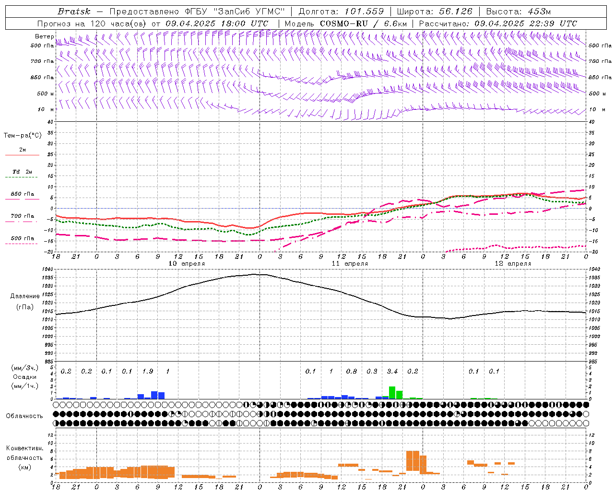Click the "Широта: 56.126" latitude value
This screenshot has width=614, height=491.
click(435, 12)
